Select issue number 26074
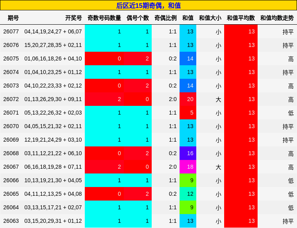Viewport: 297px width, 228px height. tap(11, 72)
